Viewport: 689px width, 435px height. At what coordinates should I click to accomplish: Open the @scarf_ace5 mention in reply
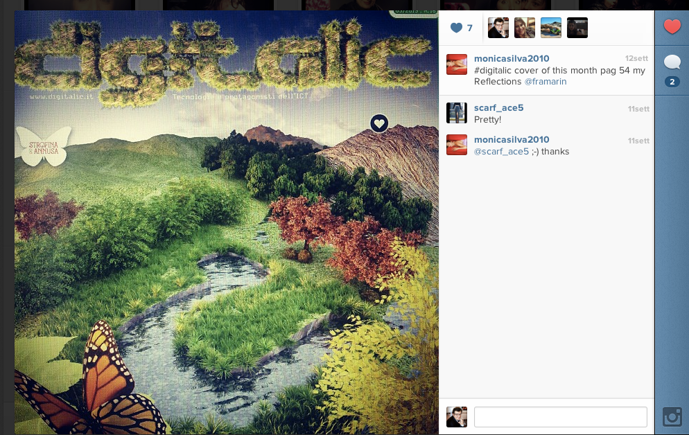click(x=501, y=152)
